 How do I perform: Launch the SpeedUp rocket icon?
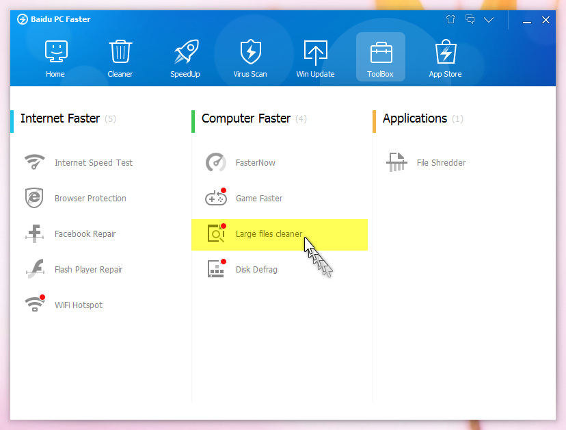pyautogui.click(x=186, y=51)
